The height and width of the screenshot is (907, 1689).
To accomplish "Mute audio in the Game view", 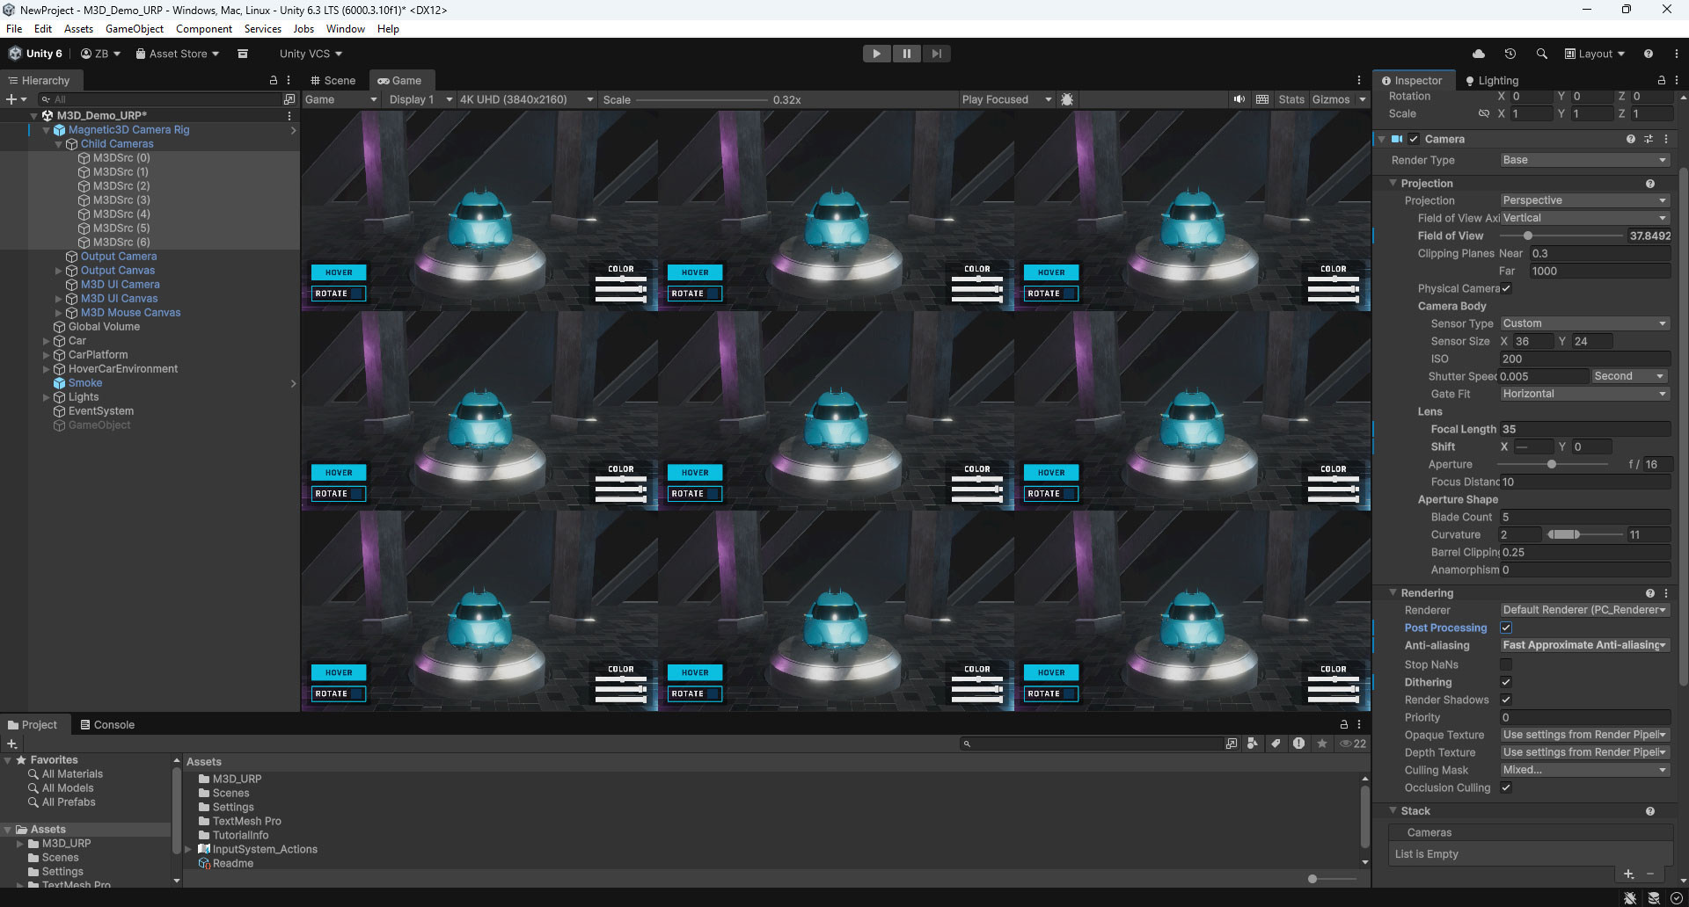I will click(1239, 99).
